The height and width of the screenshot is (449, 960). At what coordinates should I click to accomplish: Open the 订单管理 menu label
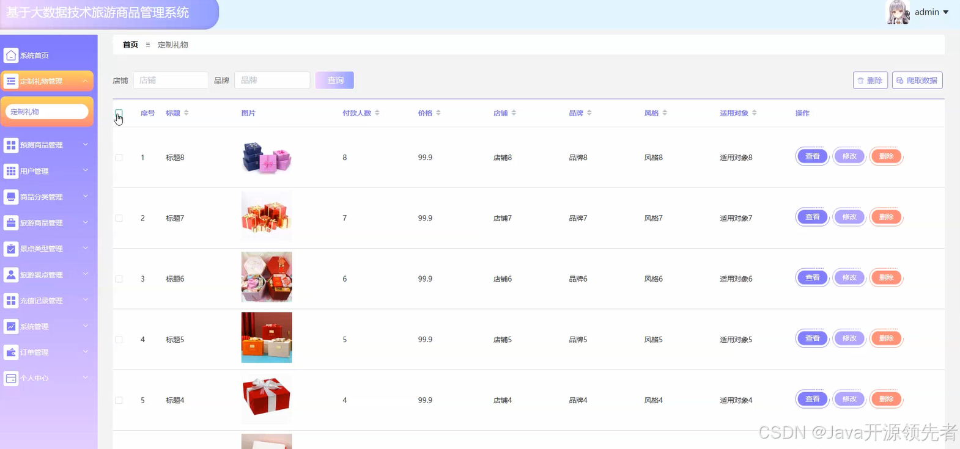click(34, 352)
